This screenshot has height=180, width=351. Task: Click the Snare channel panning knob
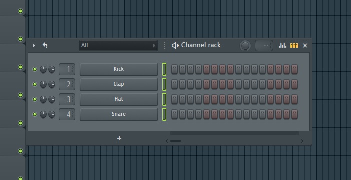pyautogui.click(x=43, y=114)
